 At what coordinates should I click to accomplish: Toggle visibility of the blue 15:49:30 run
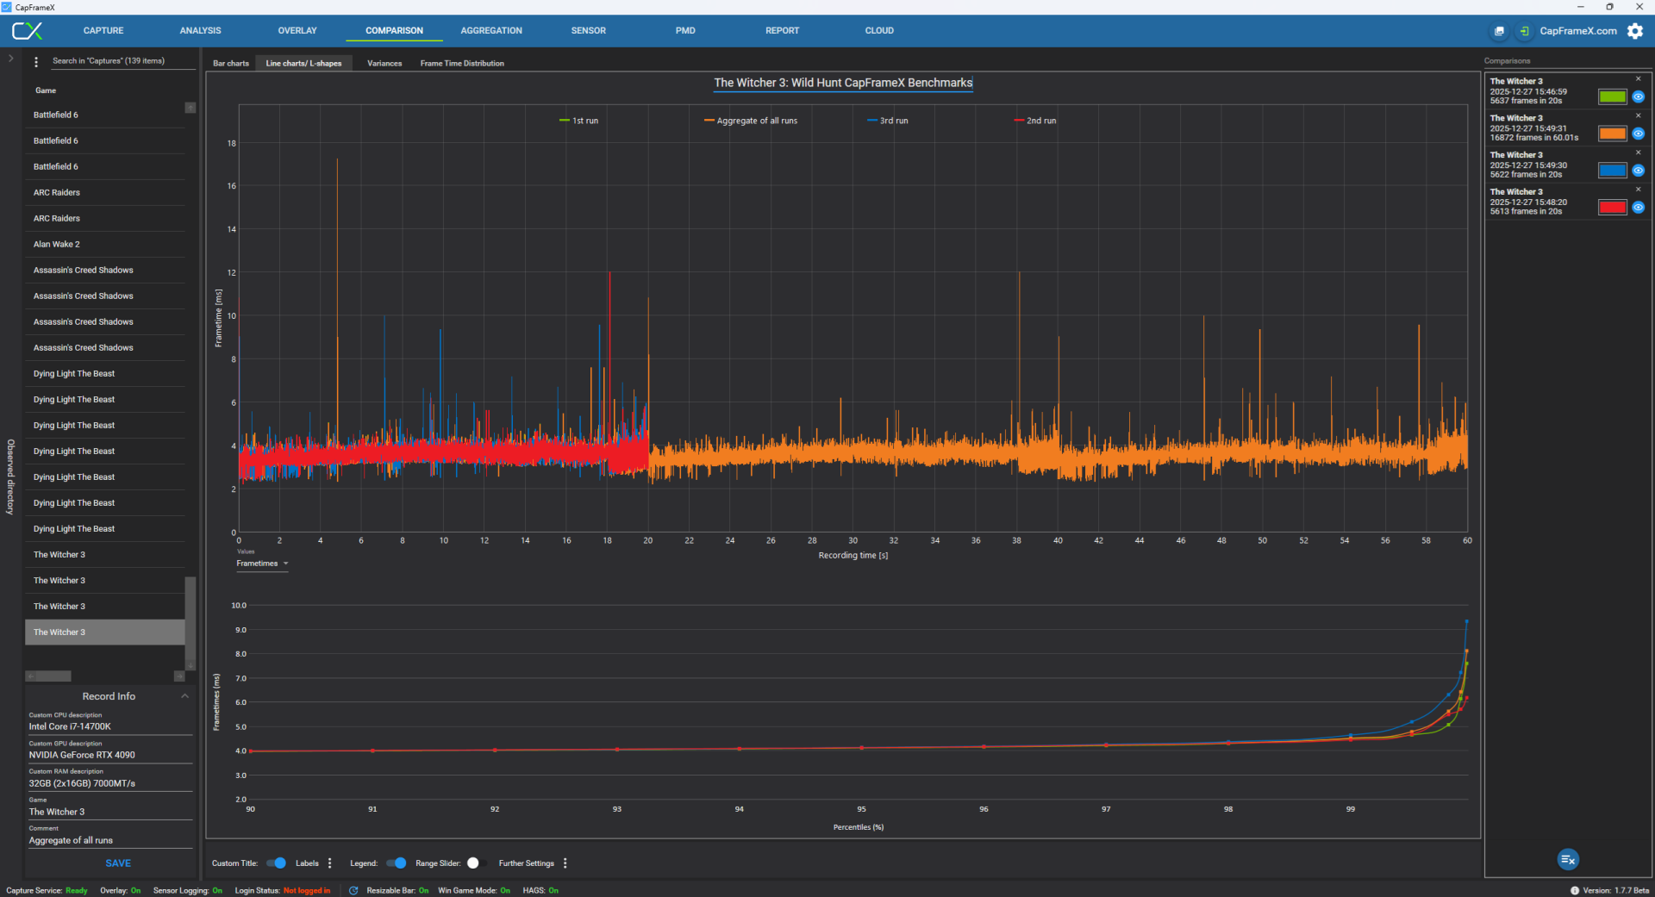[x=1639, y=171]
